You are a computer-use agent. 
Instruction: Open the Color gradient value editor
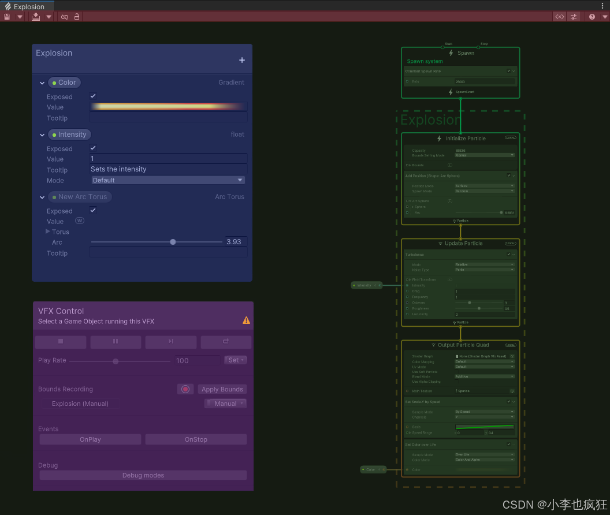[x=168, y=107]
